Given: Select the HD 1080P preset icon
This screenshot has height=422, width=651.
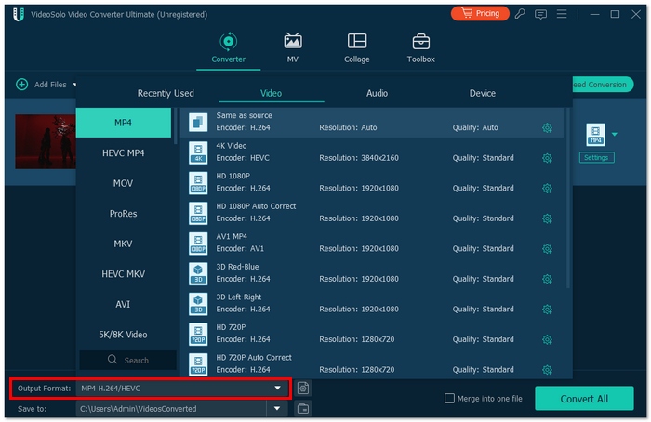Looking at the screenshot, I should pos(198,183).
